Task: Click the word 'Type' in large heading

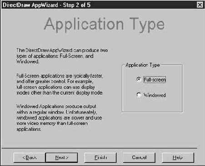Action: click(147, 25)
